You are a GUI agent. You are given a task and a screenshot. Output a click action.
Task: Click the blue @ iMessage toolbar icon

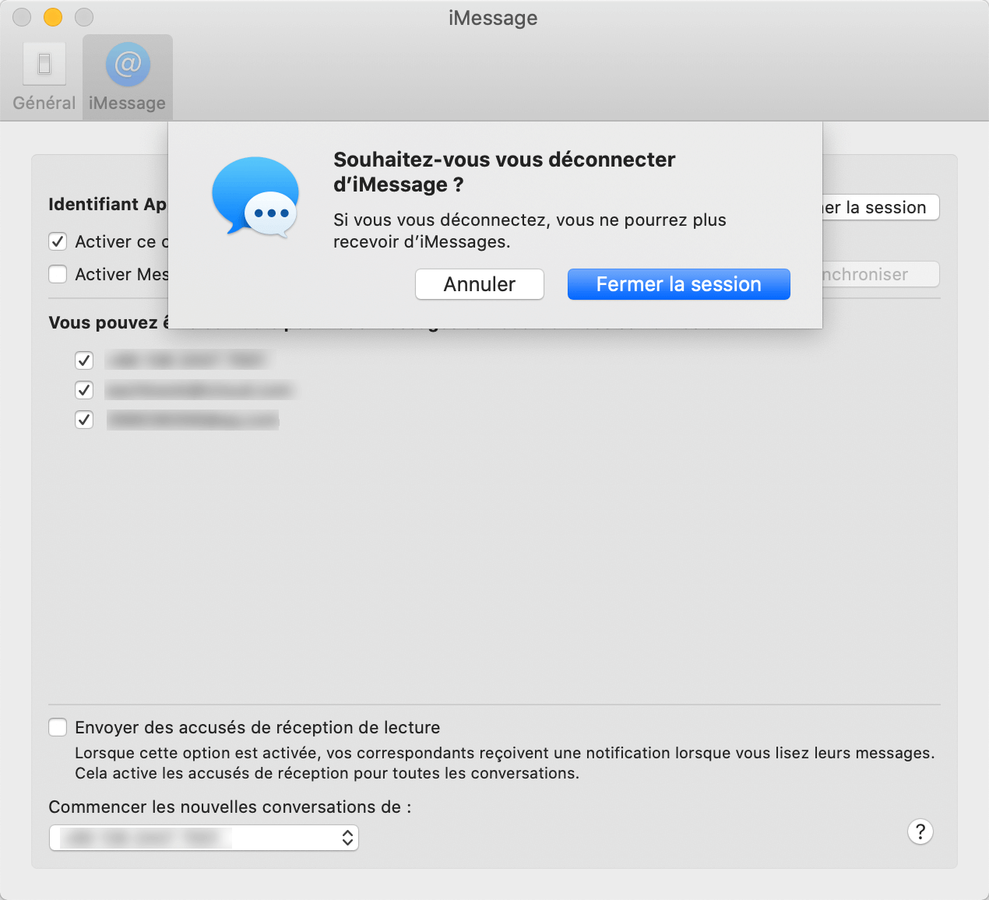[128, 64]
